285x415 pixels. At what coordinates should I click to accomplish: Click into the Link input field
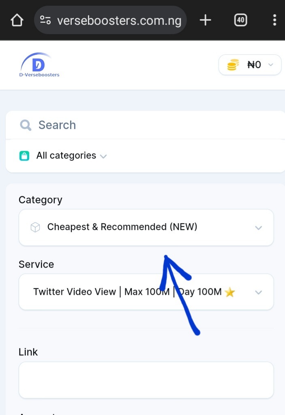(146, 380)
